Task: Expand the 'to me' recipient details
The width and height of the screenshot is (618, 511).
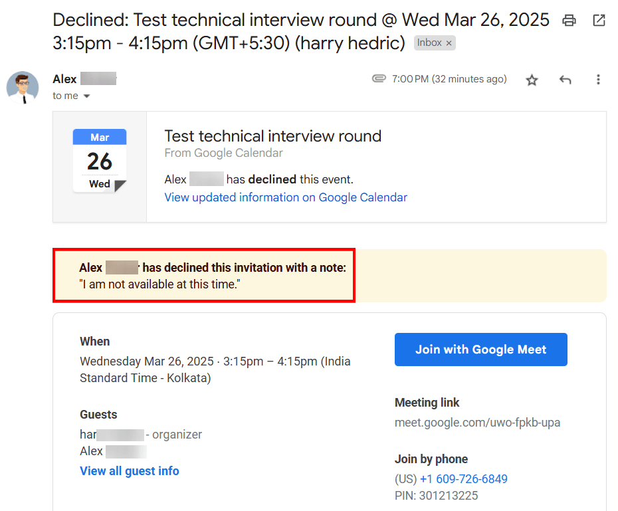Action: point(86,96)
